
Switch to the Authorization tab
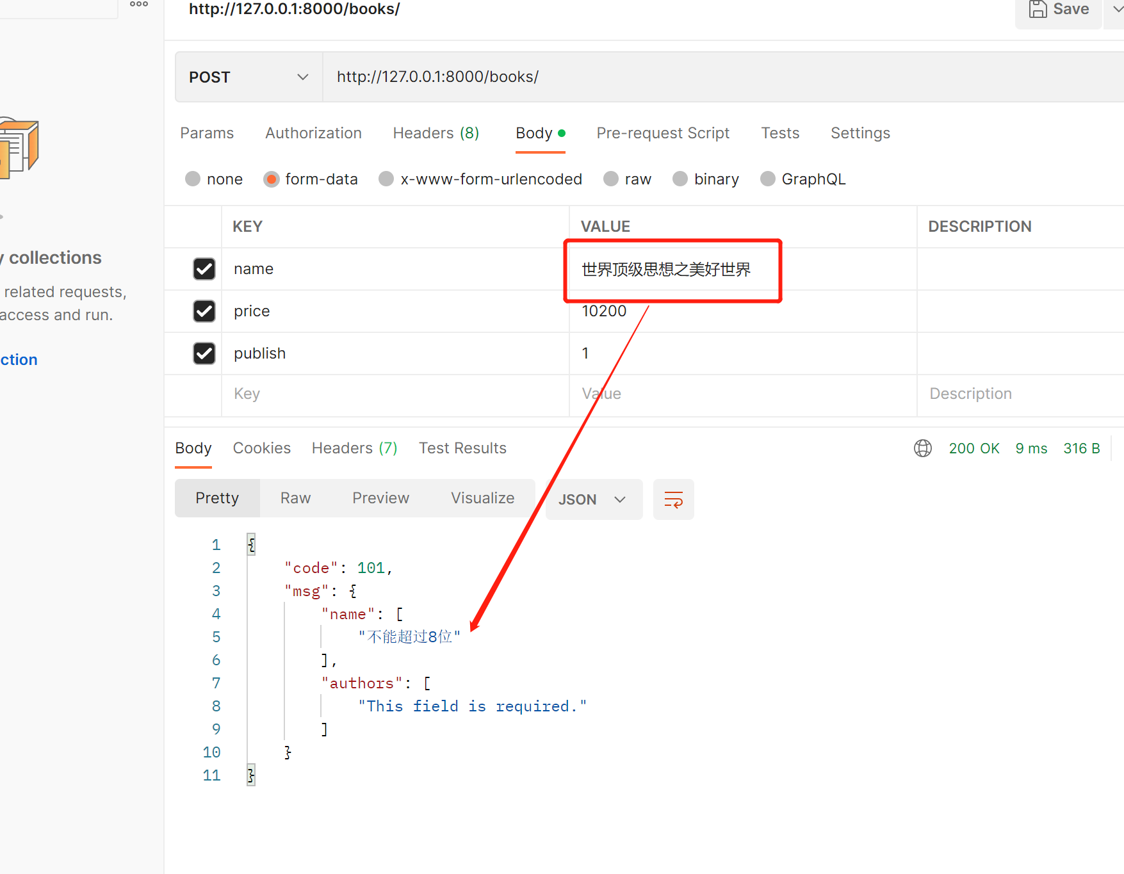pos(314,133)
